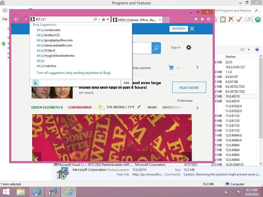Close the MSN tab
This screenshot has width=263, height=197.
160,20
